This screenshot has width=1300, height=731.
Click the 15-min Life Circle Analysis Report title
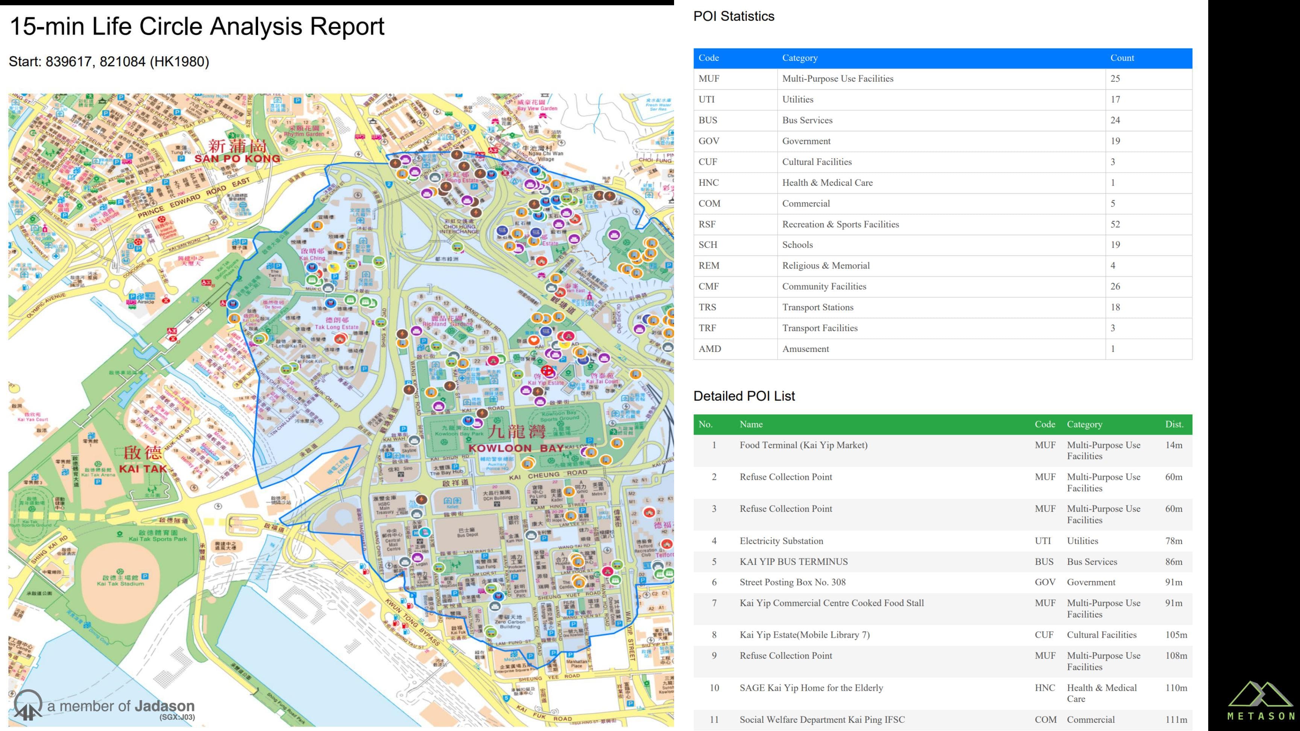(x=197, y=26)
